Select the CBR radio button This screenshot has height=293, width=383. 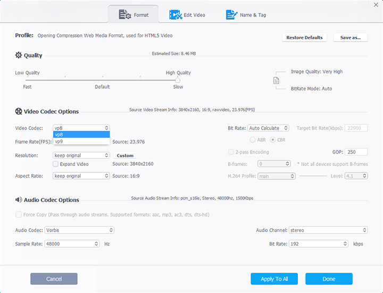[x=273, y=140]
